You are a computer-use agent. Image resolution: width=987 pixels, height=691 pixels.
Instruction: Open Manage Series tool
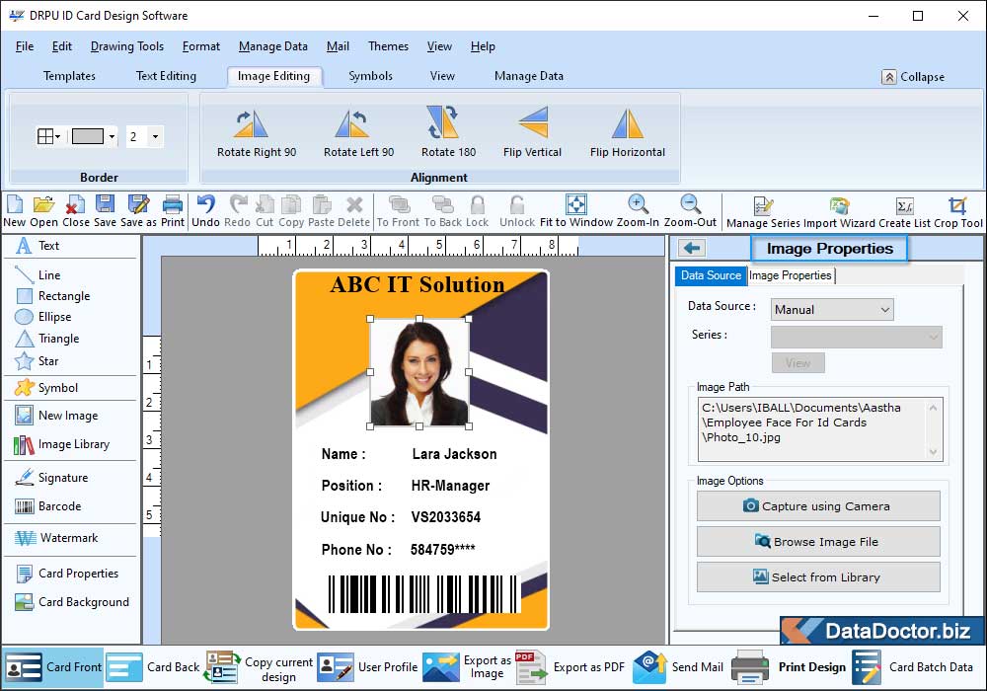pos(763,212)
